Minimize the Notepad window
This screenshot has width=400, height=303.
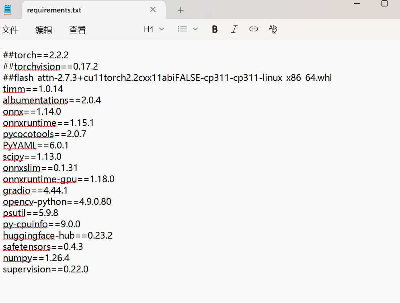coord(357,3)
